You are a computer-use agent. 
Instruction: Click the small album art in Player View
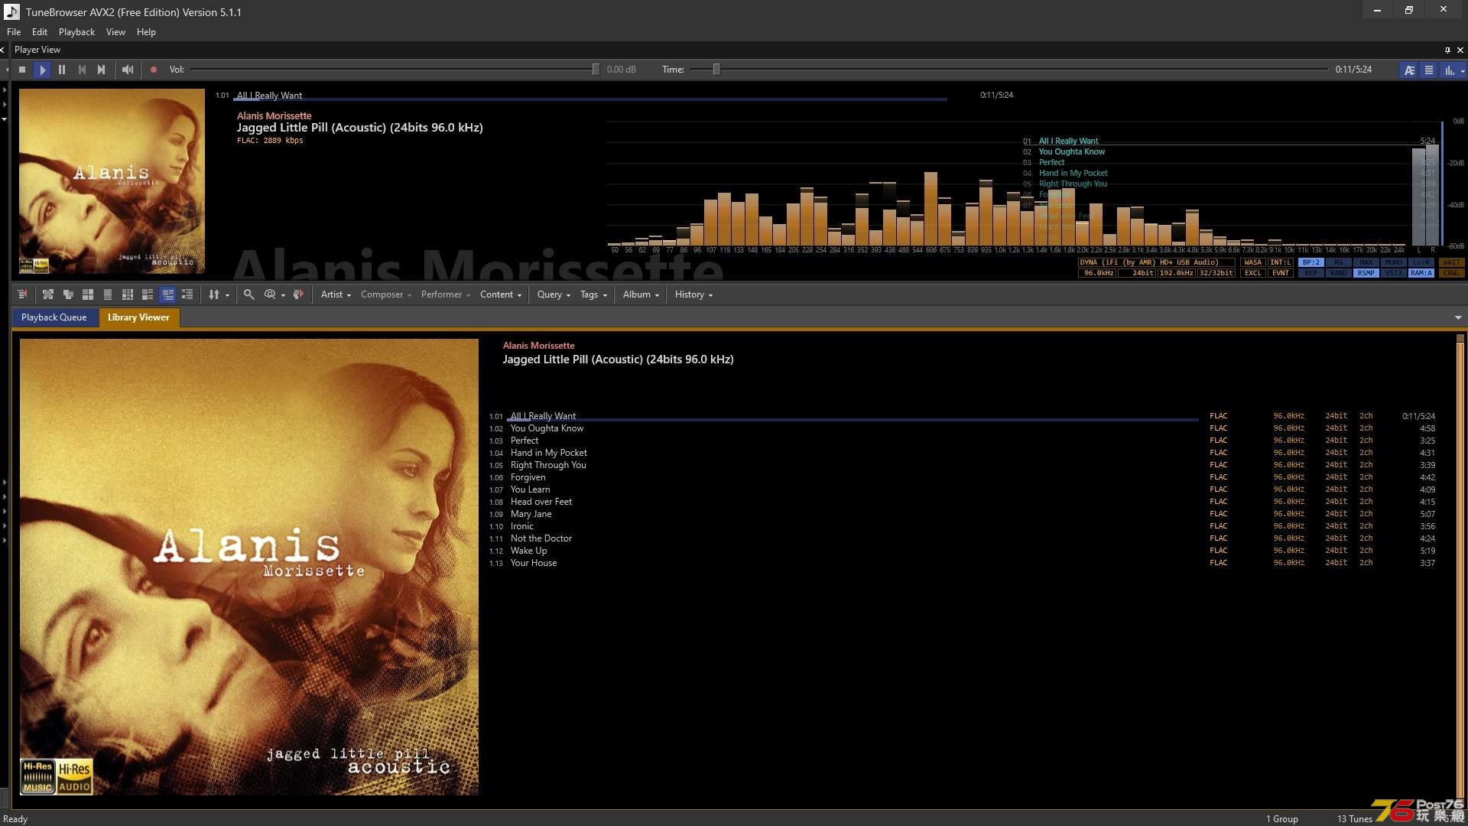112,181
